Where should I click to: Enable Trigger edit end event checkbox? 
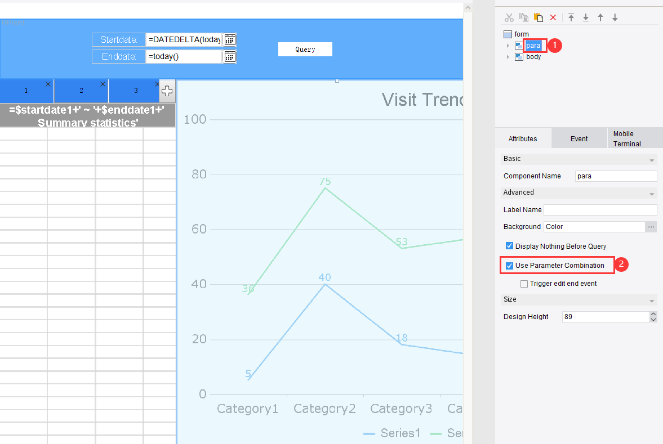point(524,284)
